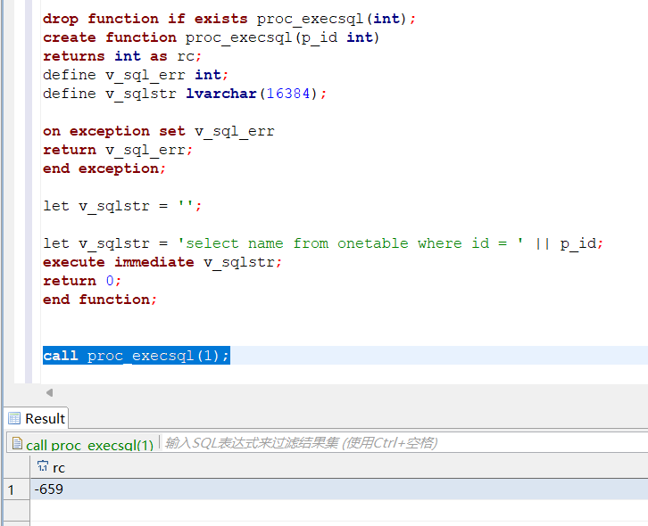Image resolution: width=648 pixels, height=526 pixels.
Task: Click the 'create function proc_execsql' line
Action: click(x=212, y=37)
